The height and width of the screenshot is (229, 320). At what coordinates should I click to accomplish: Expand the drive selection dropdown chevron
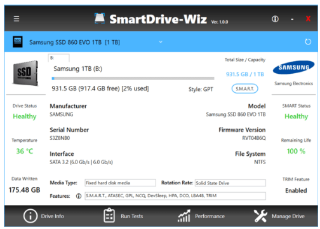(161, 42)
